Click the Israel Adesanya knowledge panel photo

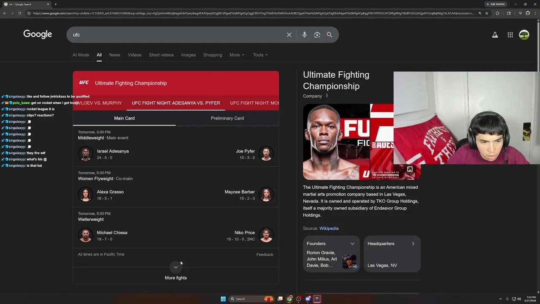(x=336, y=142)
